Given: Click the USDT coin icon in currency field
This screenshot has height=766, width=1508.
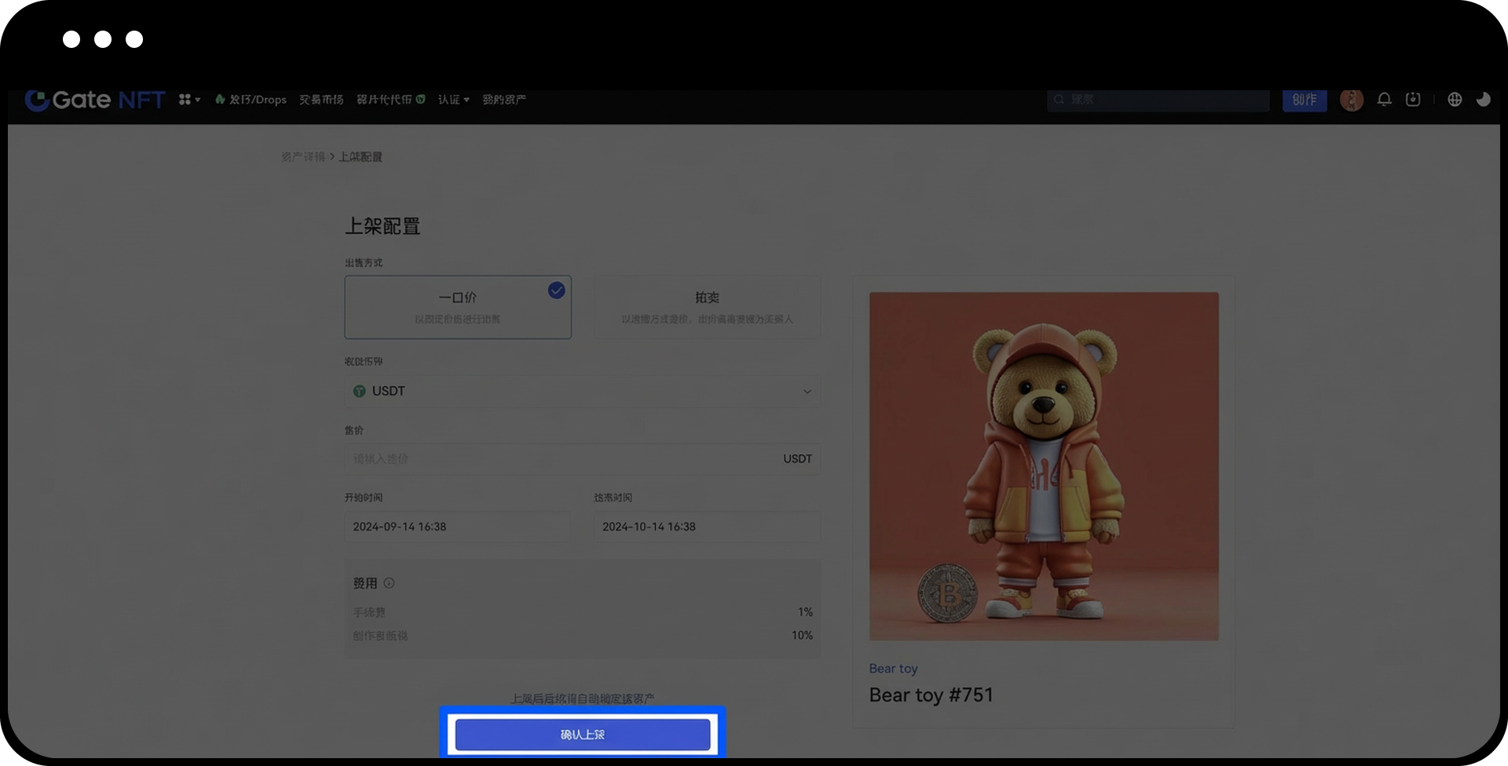Looking at the screenshot, I should tap(359, 391).
